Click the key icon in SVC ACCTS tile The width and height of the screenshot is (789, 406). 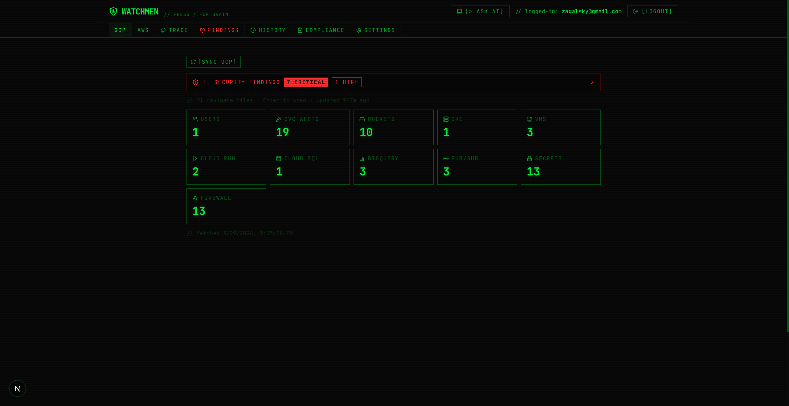click(x=279, y=119)
